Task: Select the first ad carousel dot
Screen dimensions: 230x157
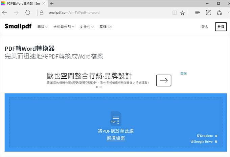Action: pos(97,87)
